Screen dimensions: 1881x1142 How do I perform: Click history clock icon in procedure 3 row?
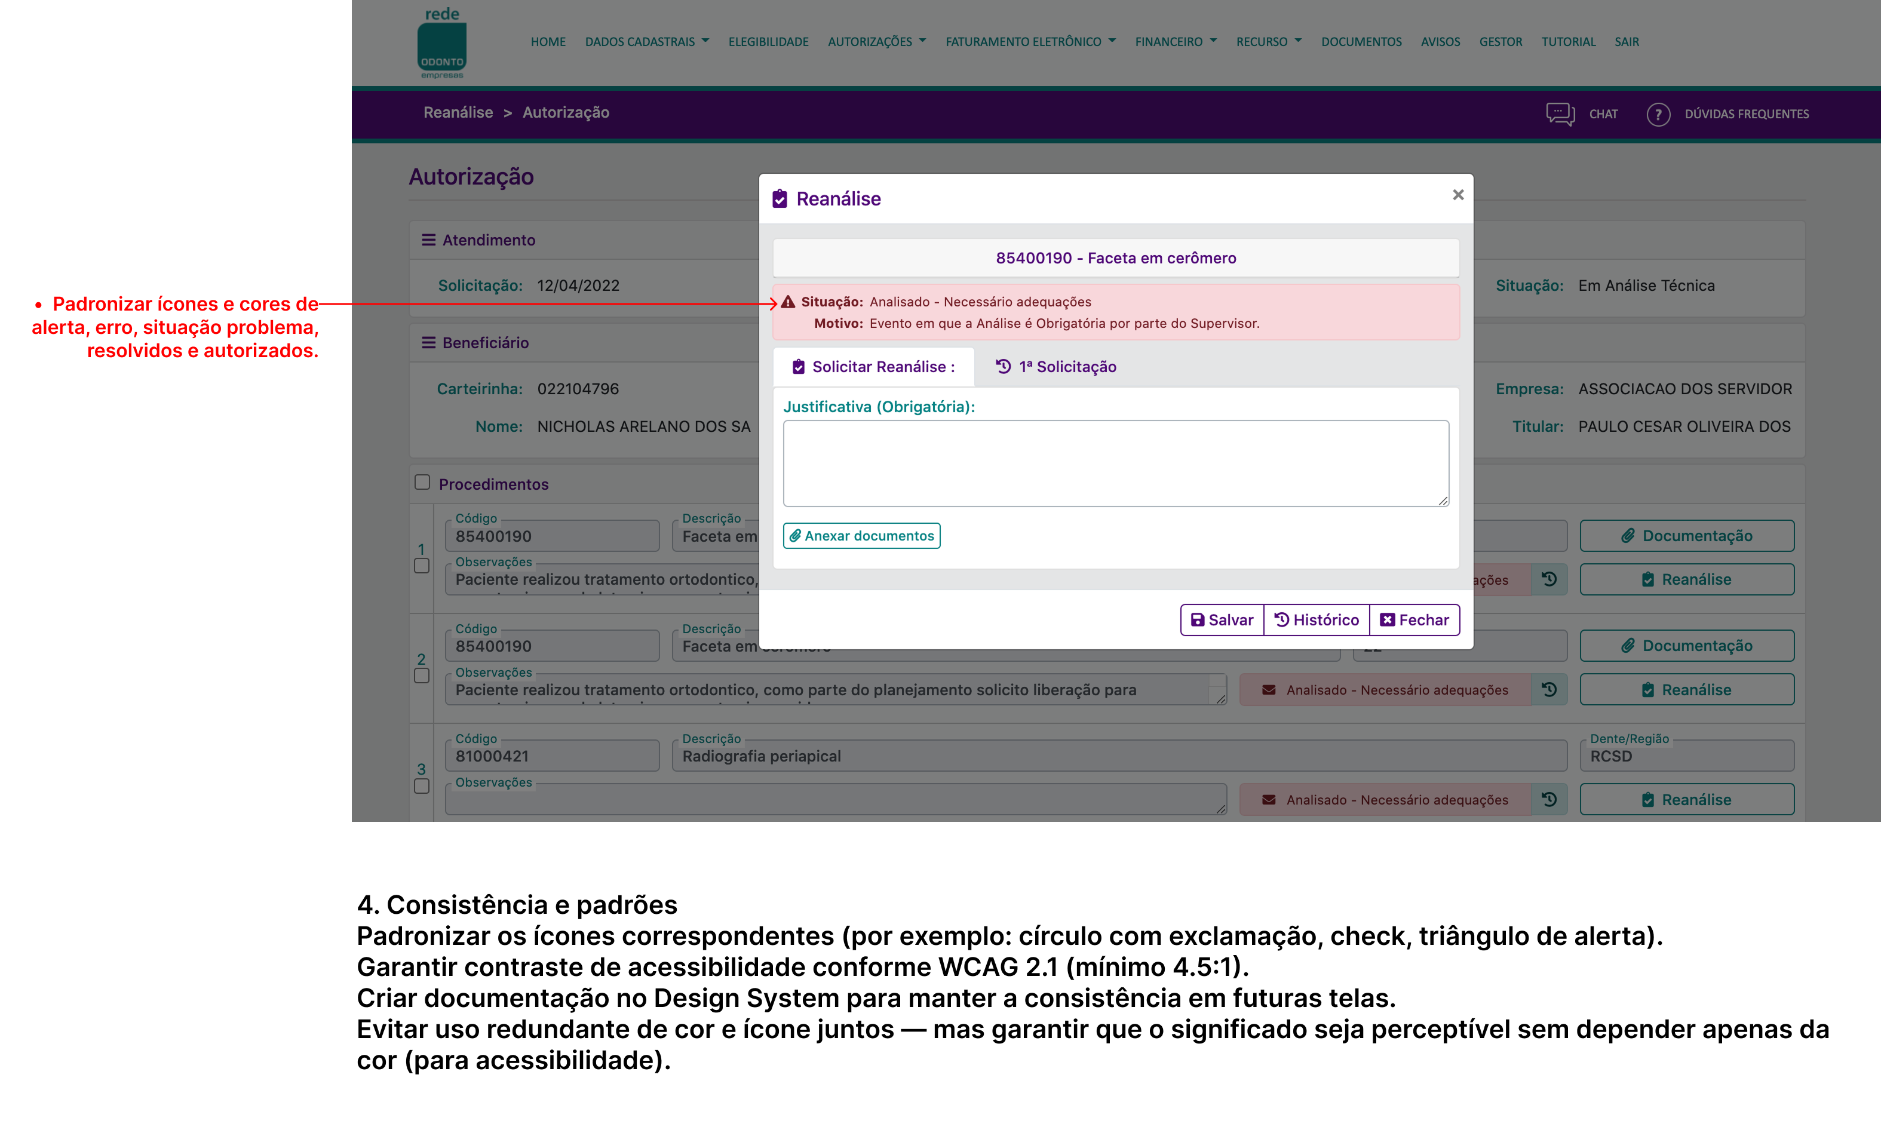(1549, 799)
